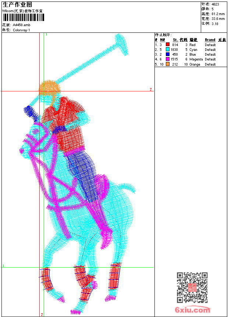
Task: Select the stitch count '212' in the Orange row
Action: click(175, 64)
